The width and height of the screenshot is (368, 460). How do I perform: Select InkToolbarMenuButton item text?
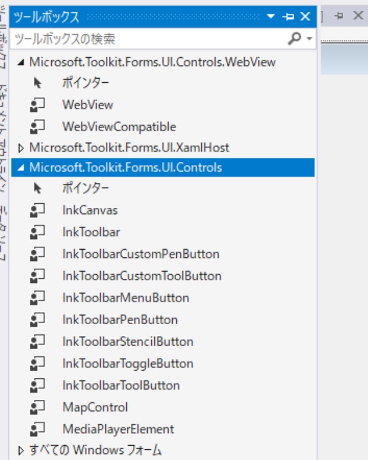coord(126,298)
